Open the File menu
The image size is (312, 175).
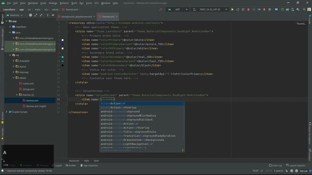[9, 3]
